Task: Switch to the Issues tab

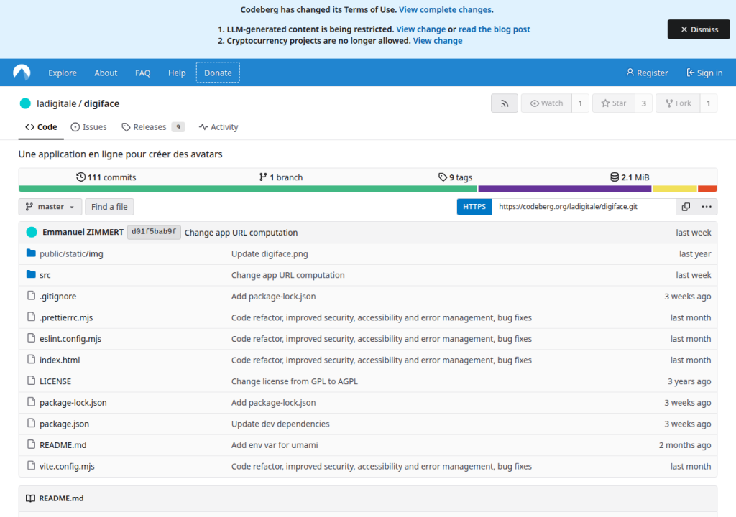Action: click(x=88, y=126)
